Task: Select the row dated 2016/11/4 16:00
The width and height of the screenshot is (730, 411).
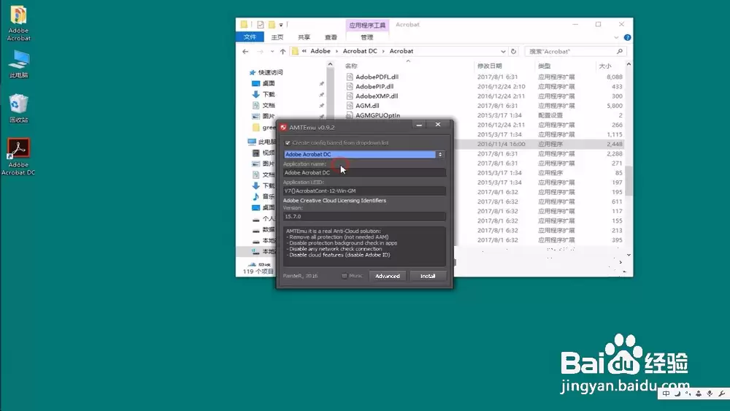Action: click(x=539, y=145)
